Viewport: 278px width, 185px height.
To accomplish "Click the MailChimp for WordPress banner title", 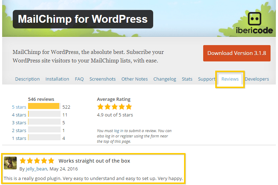I will tap(83, 19).
